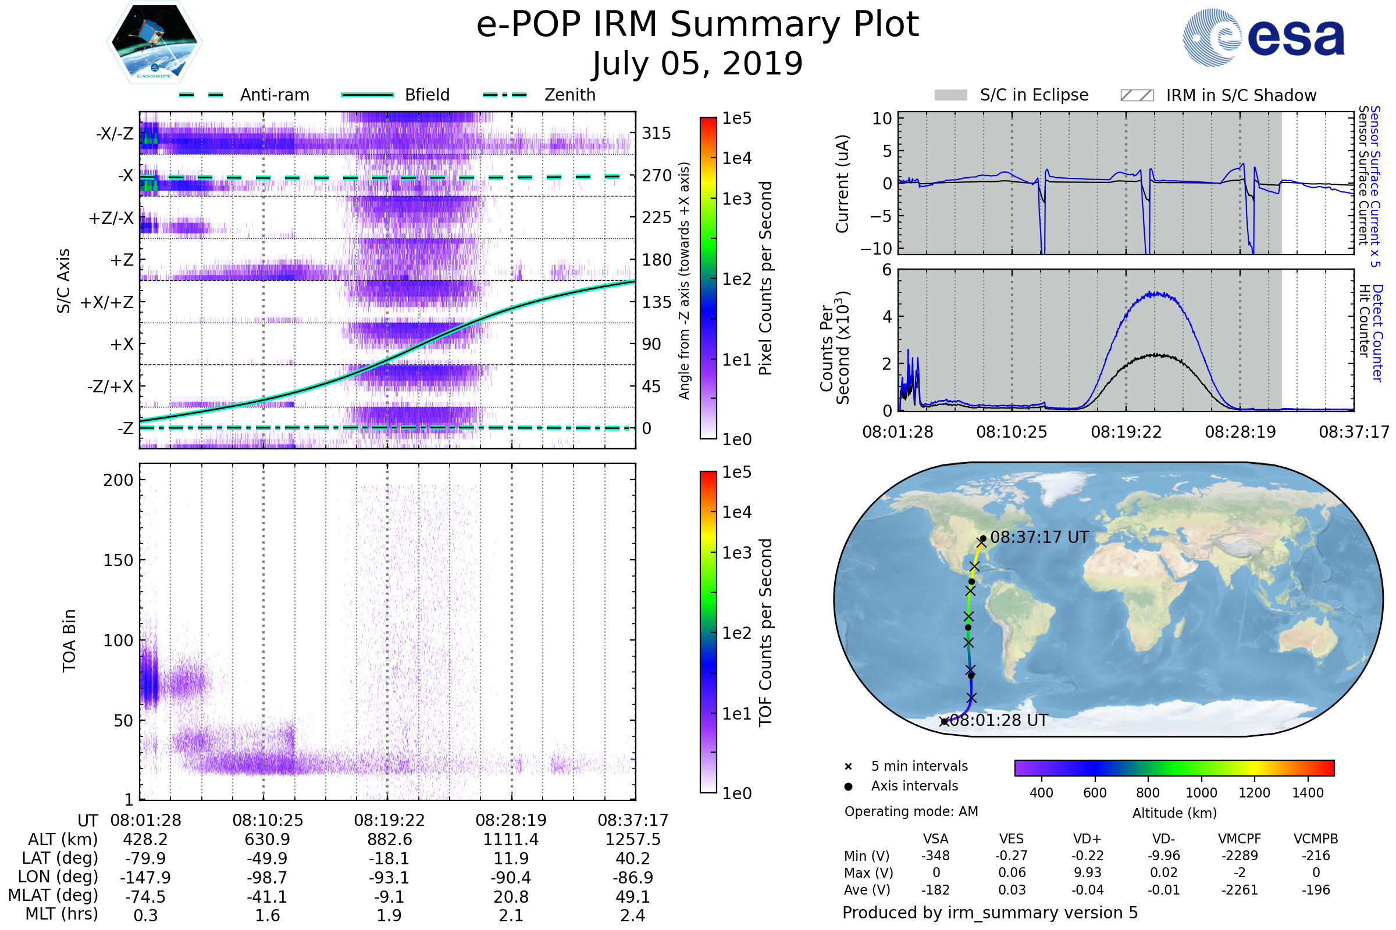Click the Axis intervals dot marker
The image size is (1396, 930).
coord(848,786)
